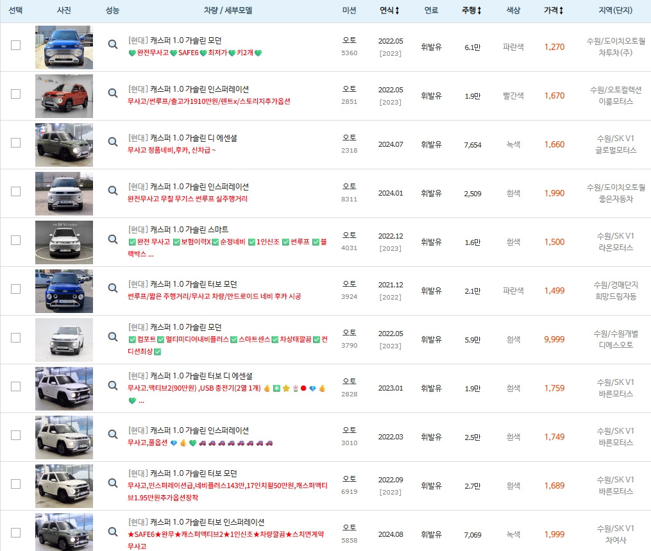Click description 완전무사고 무칠 무기스 썬루프 실주행거리
This screenshot has width=651, height=551.
pyautogui.click(x=187, y=199)
